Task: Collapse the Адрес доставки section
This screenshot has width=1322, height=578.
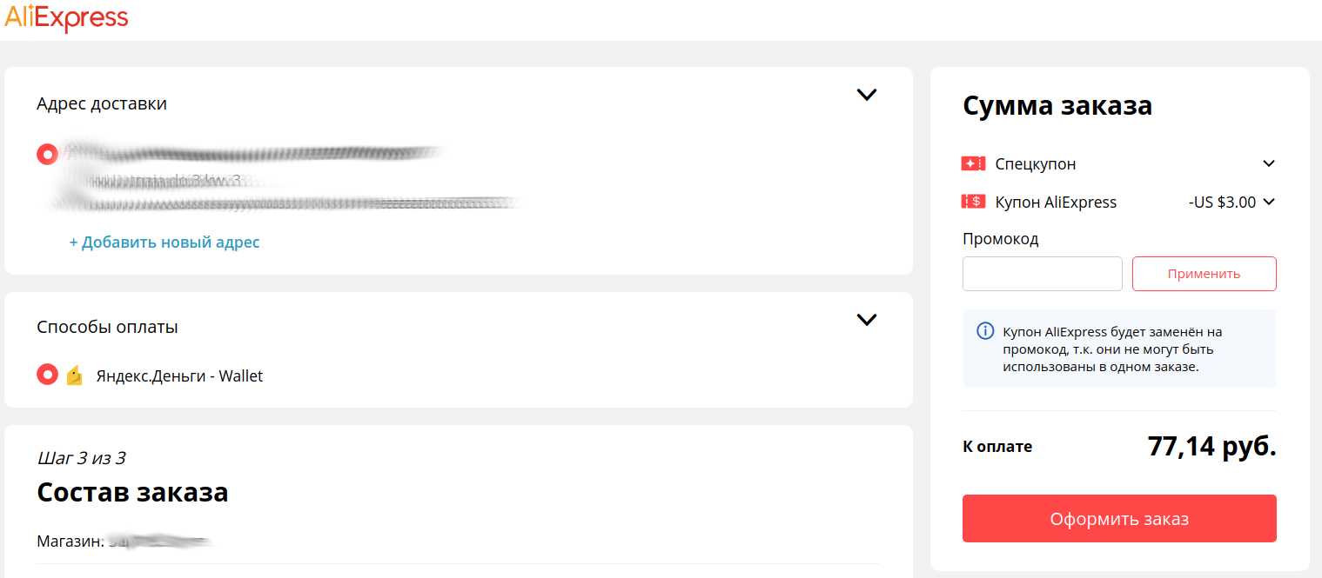Action: 866,95
